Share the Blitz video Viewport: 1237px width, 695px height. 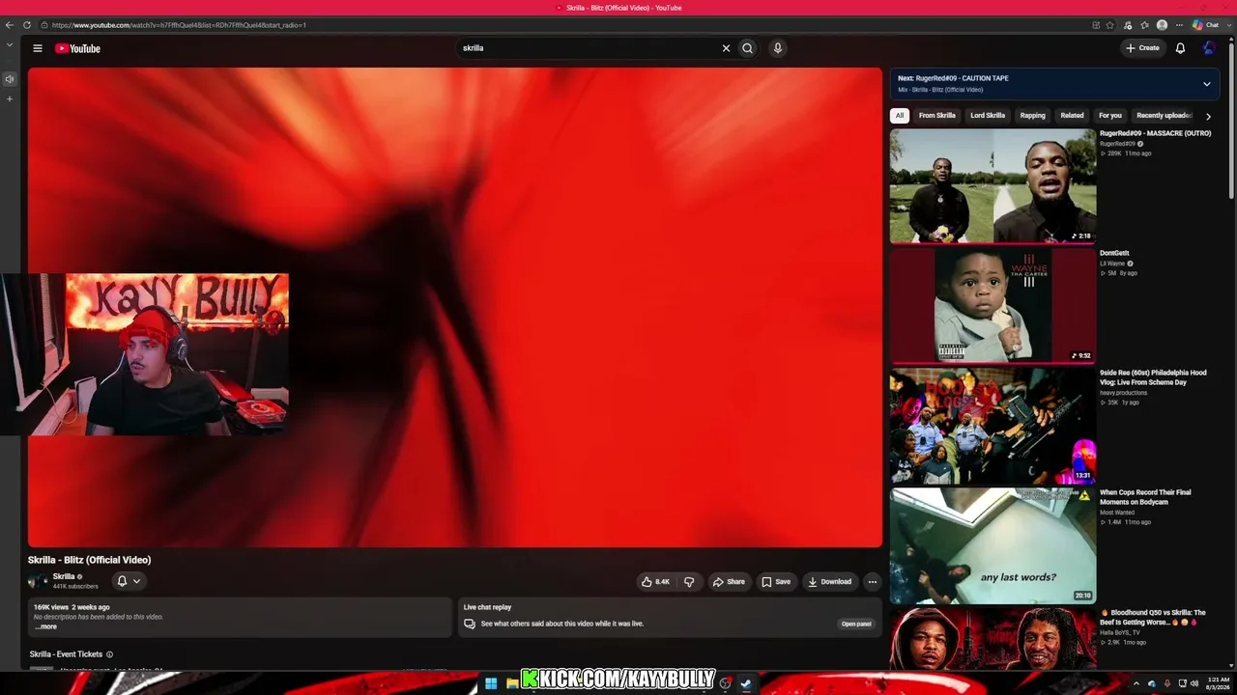coord(729,582)
